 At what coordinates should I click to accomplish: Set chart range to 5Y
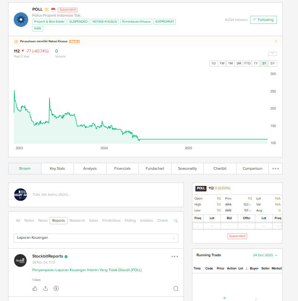coord(272,64)
